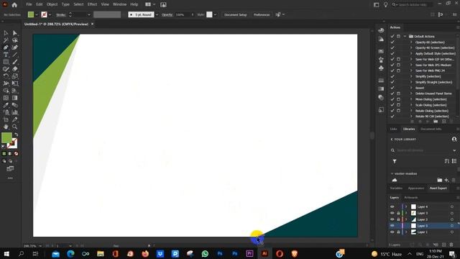The width and height of the screenshot is (460, 259).
Task: Click the add element plus in Libraries
Action: [446, 180]
